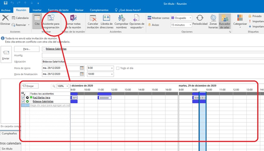The image size is (264, 151).
Task: Click the Previous item up arrow
Action: (25, 3)
